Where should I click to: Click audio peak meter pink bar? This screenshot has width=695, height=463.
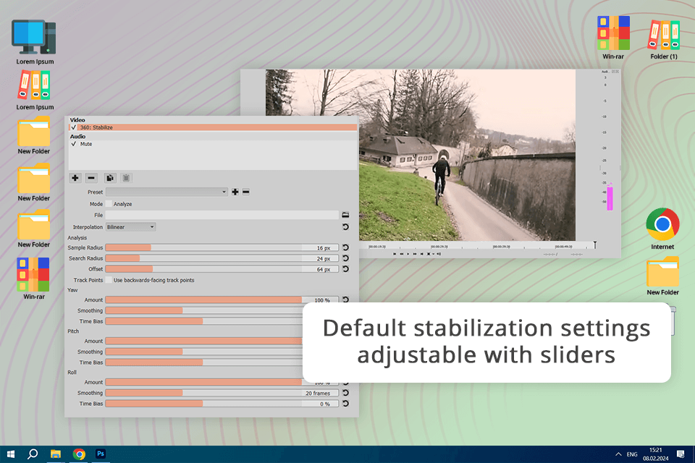click(610, 197)
